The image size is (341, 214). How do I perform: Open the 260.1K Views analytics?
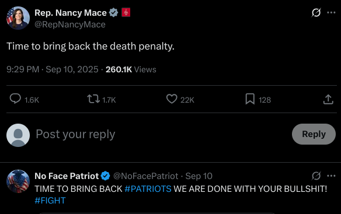tap(131, 69)
